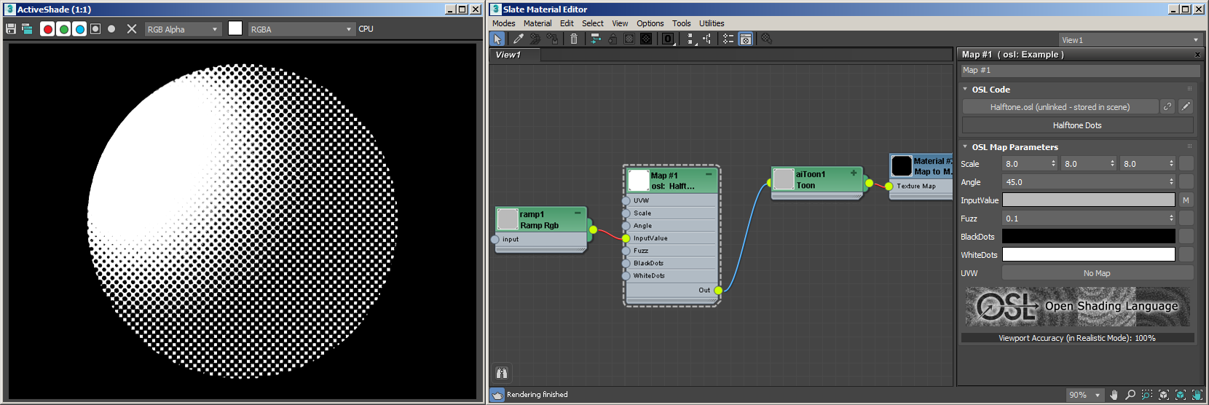
Task: Click the Viewport Accuracy 100% bar
Action: 1077,338
